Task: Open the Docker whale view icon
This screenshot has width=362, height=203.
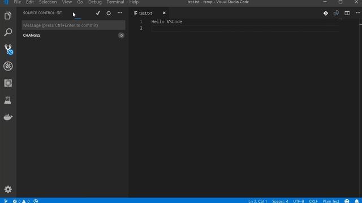Action: tap(8, 117)
